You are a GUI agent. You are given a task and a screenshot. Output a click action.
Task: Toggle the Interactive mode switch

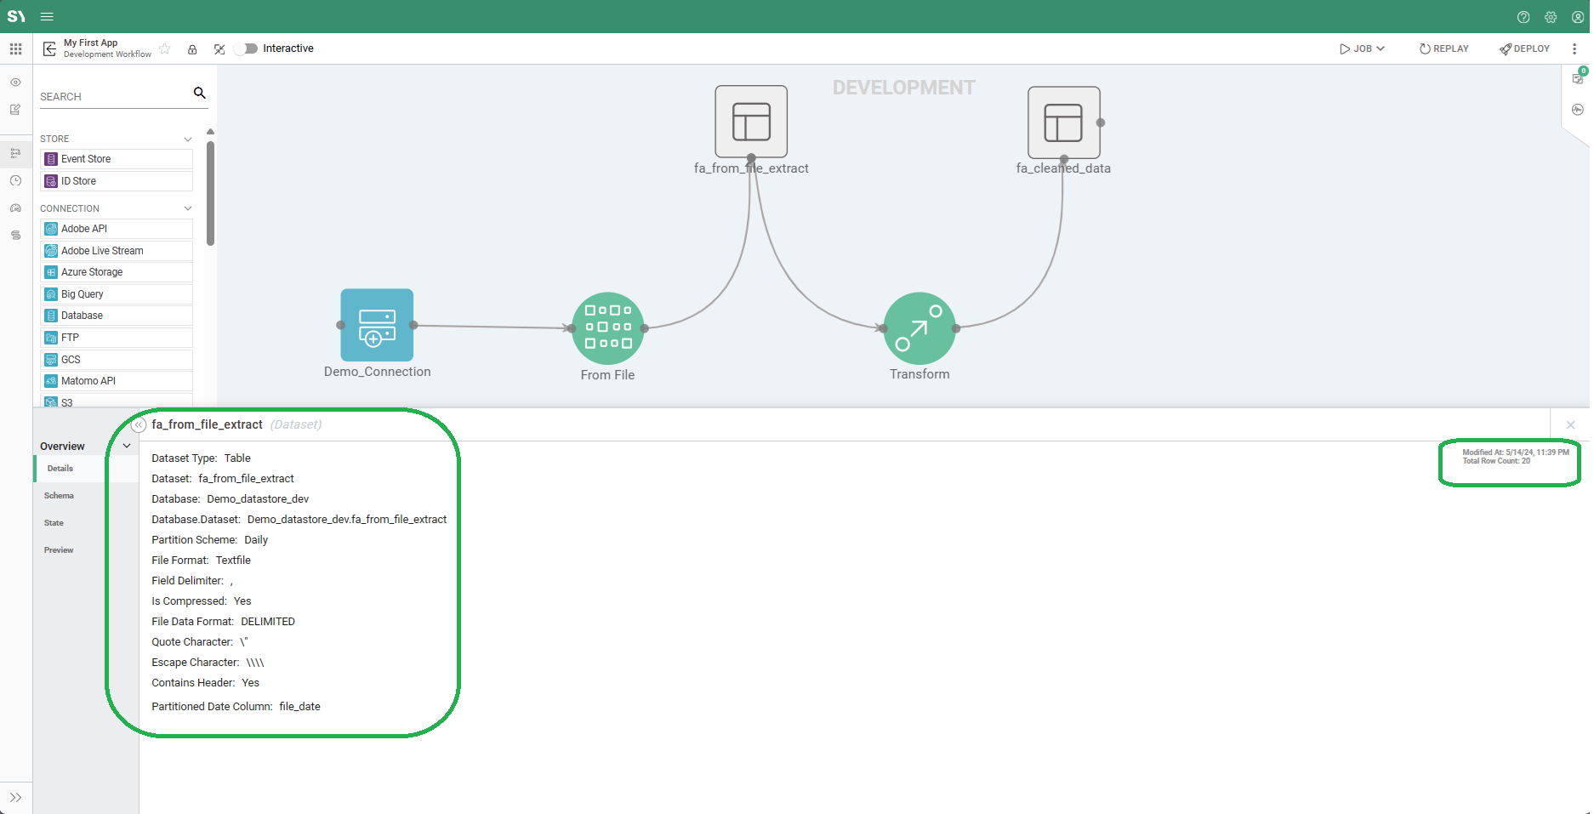pyautogui.click(x=247, y=48)
